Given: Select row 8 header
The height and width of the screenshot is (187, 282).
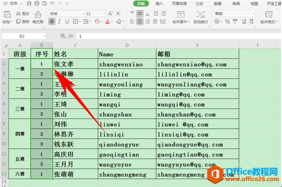Looking at the screenshot, I should pyautogui.click(x=4, y=124).
